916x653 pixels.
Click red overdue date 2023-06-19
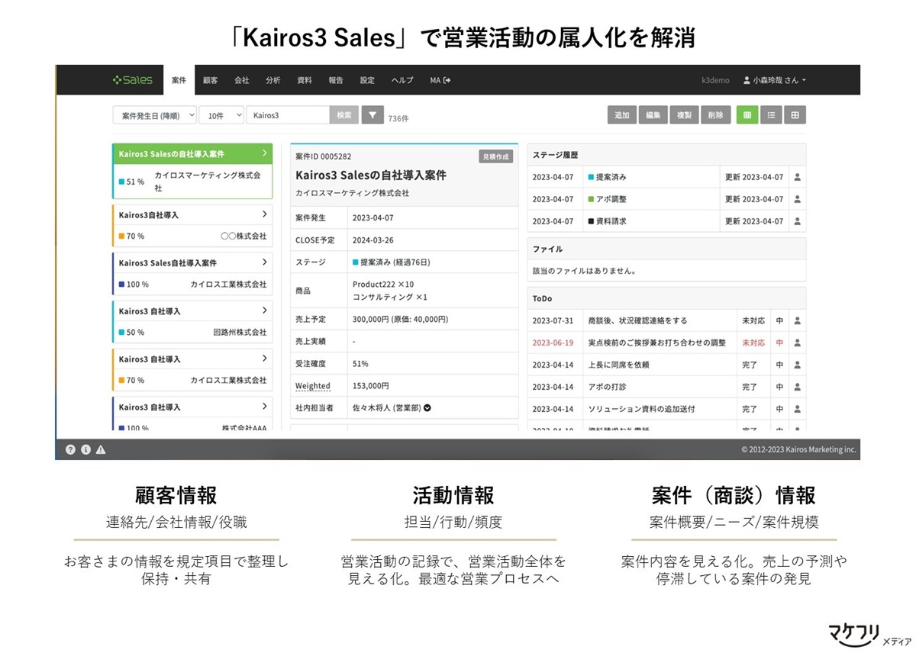[553, 343]
